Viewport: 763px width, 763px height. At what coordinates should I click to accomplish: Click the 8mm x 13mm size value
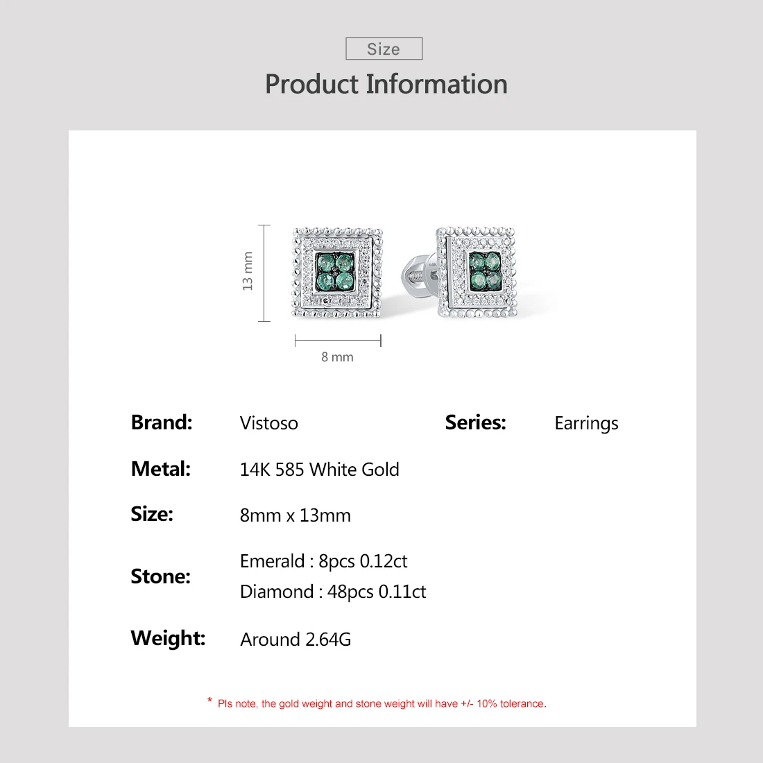click(295, 515)
